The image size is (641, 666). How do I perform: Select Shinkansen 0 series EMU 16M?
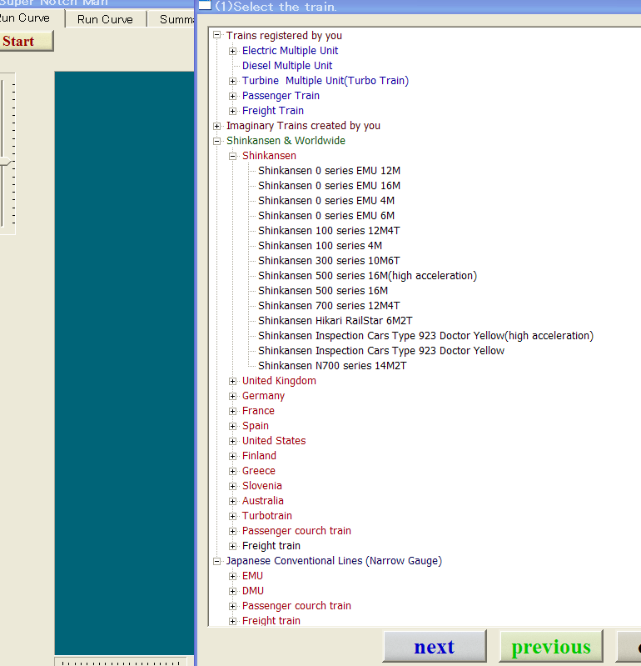click(x=329, y=186)
